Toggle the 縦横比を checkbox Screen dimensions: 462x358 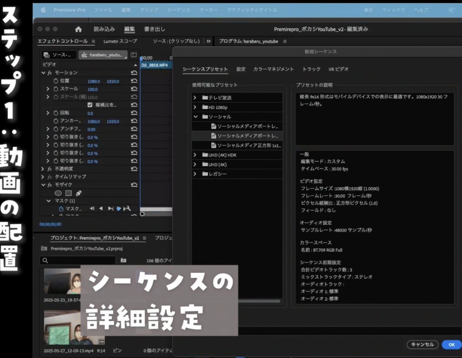click(90, 105)
